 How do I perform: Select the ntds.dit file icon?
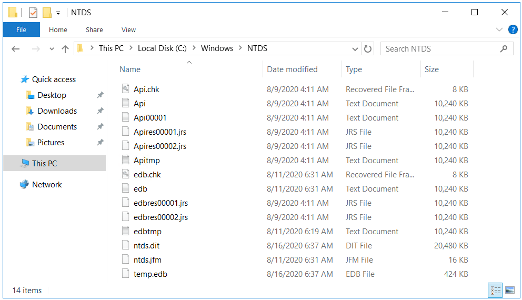click(x=126, y=245)
